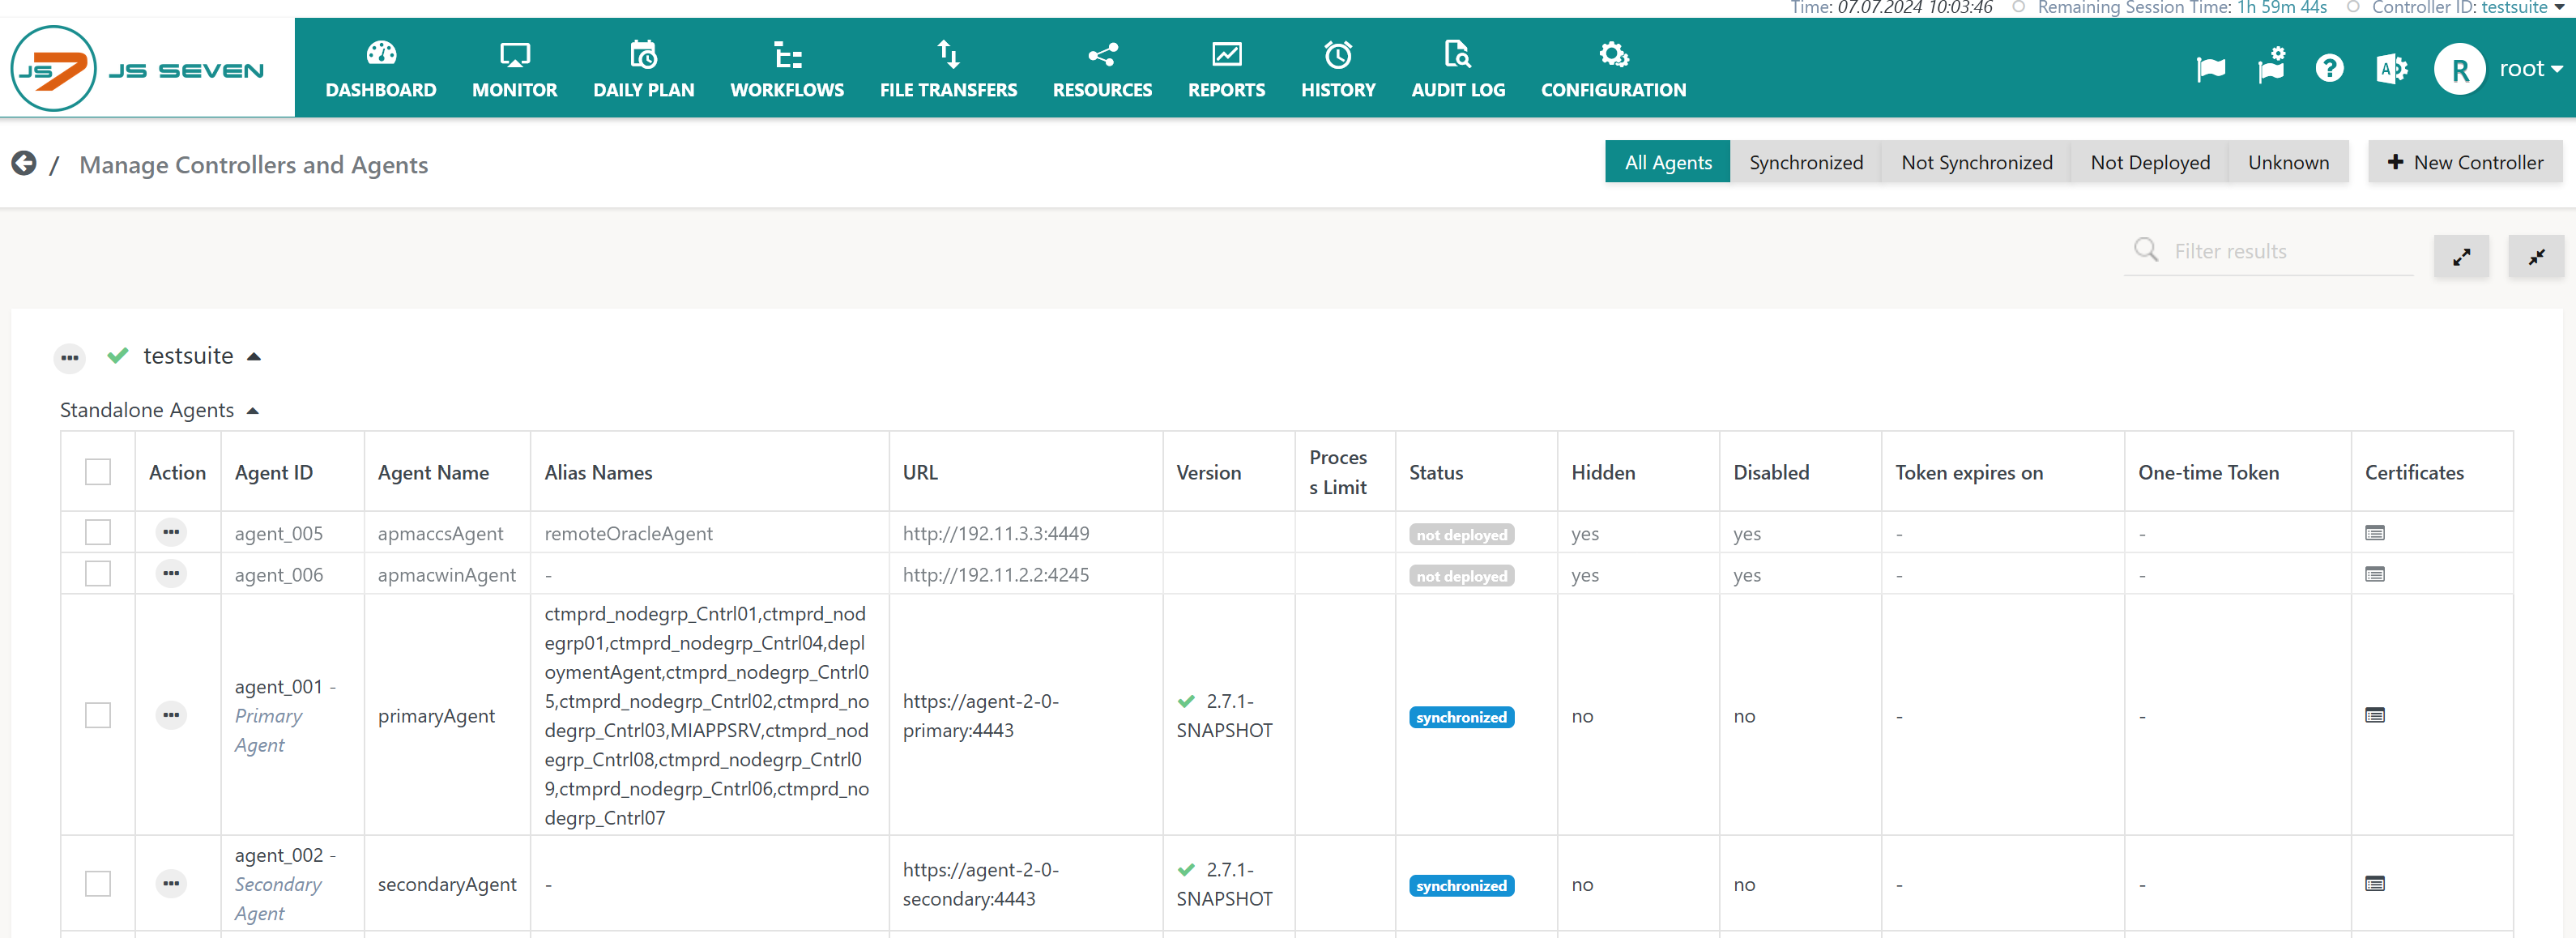Select the Synchronized filter tab
The height and width of the screenshot is (938, 2576).
point(1806,162)
